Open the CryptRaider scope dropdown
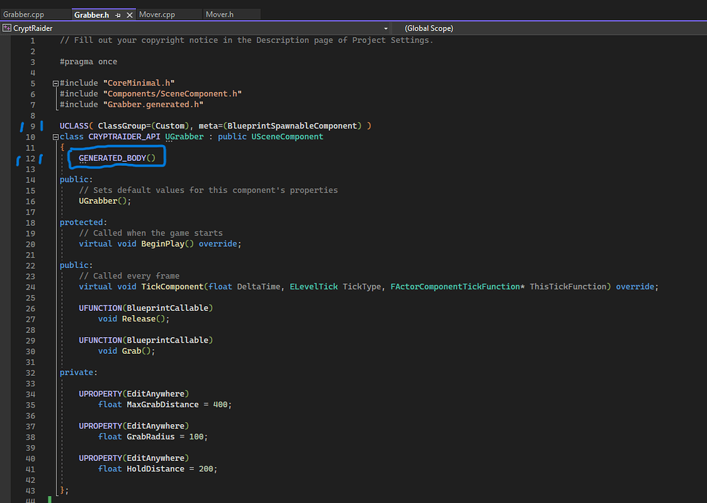This screenshot has height=503, width=707. pos(385,28)
